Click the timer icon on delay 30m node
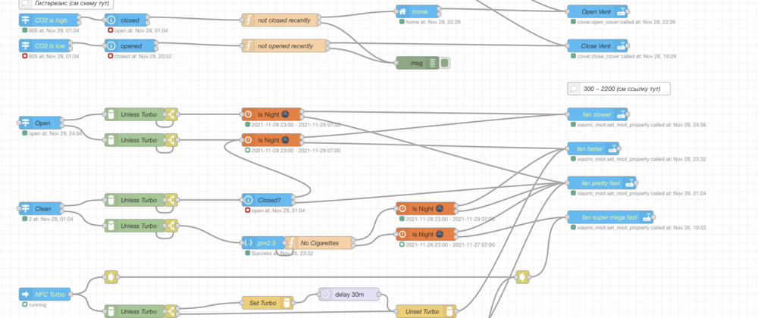The width and height of the screenshot is (758, 318). pyautogui.click(x=325, y=294)
